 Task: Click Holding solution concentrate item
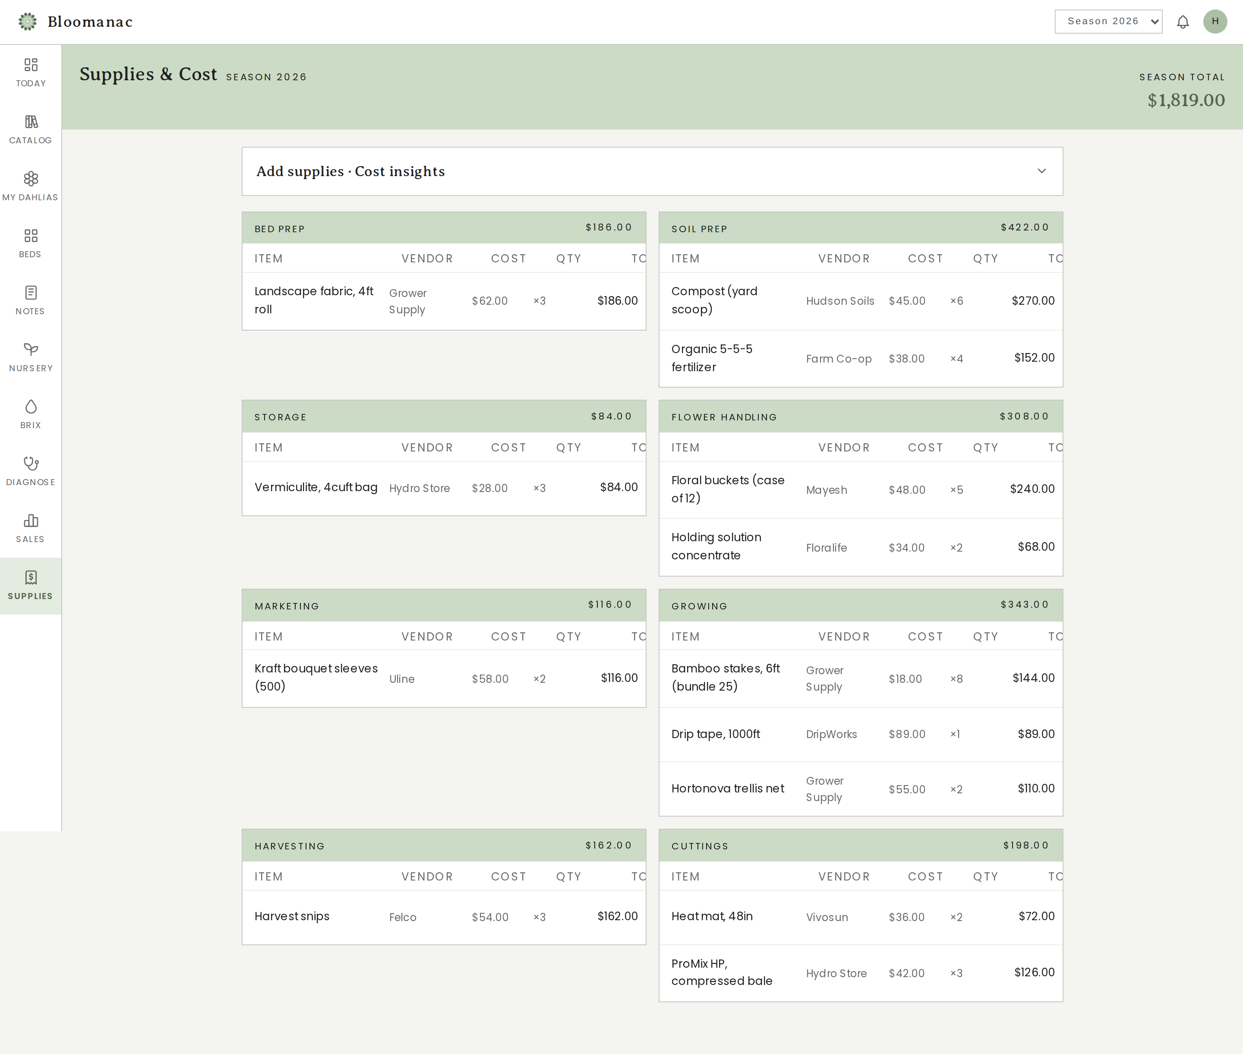tap(716, 546)
